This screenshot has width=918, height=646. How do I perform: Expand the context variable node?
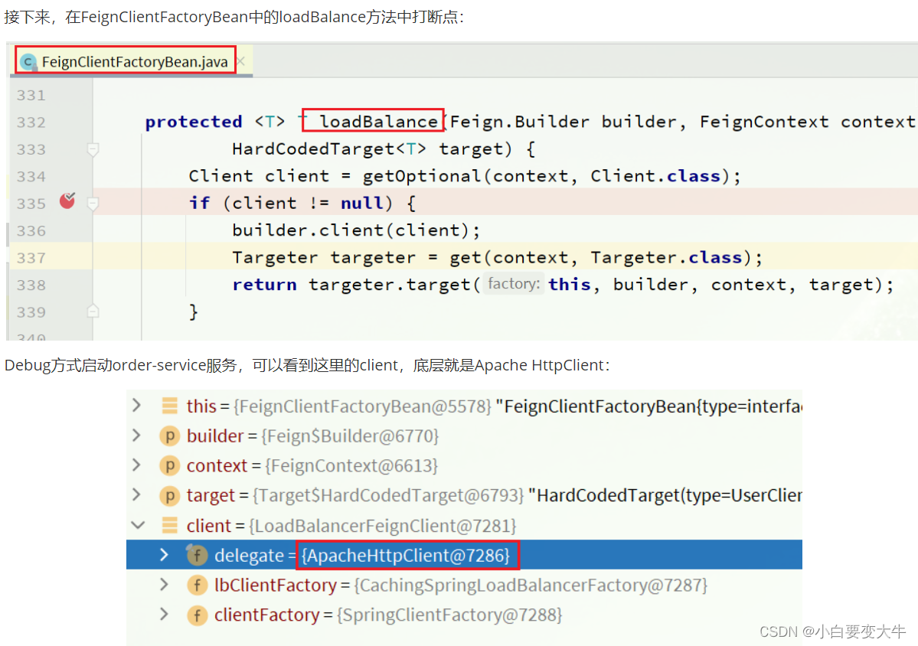coord(136,465)
